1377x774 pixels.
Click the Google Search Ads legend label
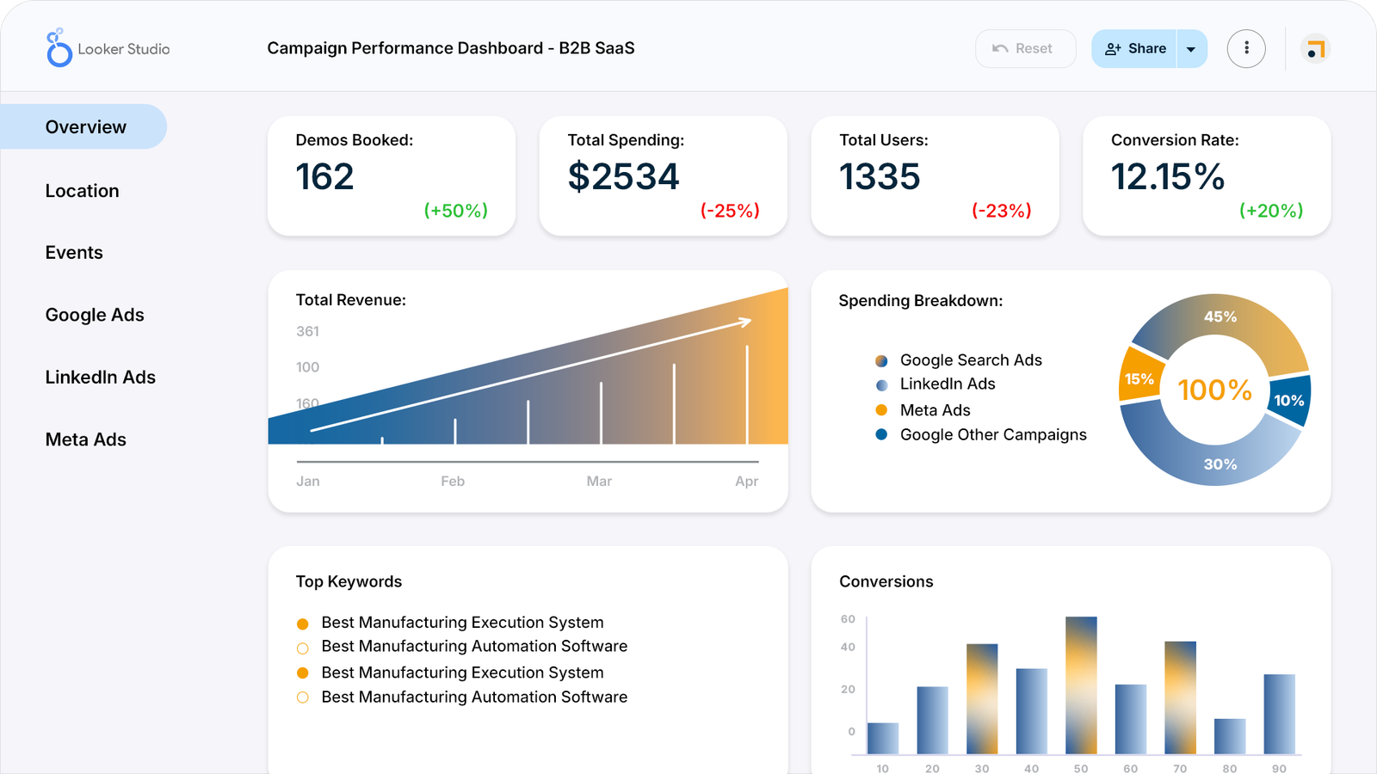971,360
